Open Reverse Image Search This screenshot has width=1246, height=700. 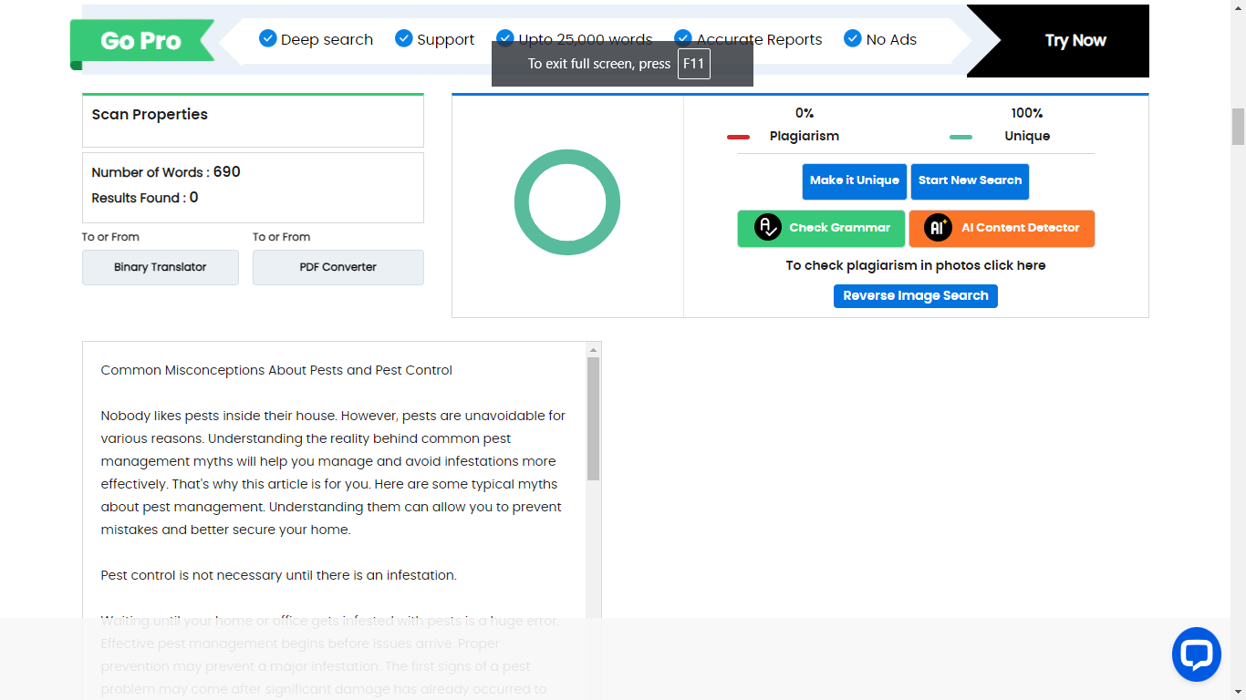click(x=916, y=296)
